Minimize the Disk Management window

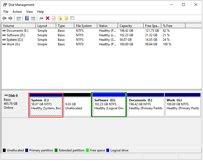point(171,5)
